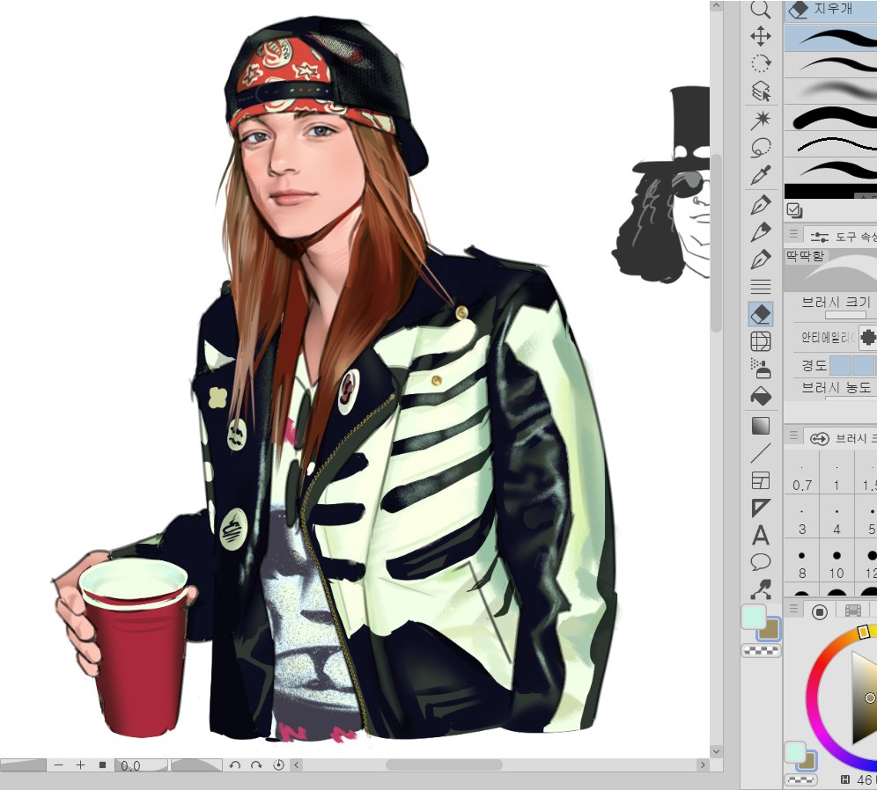Click the hue ring selector handle
The image size is (877, 790).
[x=864, y=632]
